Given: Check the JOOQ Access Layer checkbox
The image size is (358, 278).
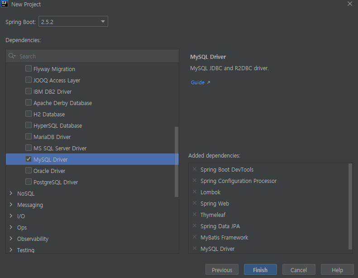Looking at the screenshot, I should (x=29, y=80).
